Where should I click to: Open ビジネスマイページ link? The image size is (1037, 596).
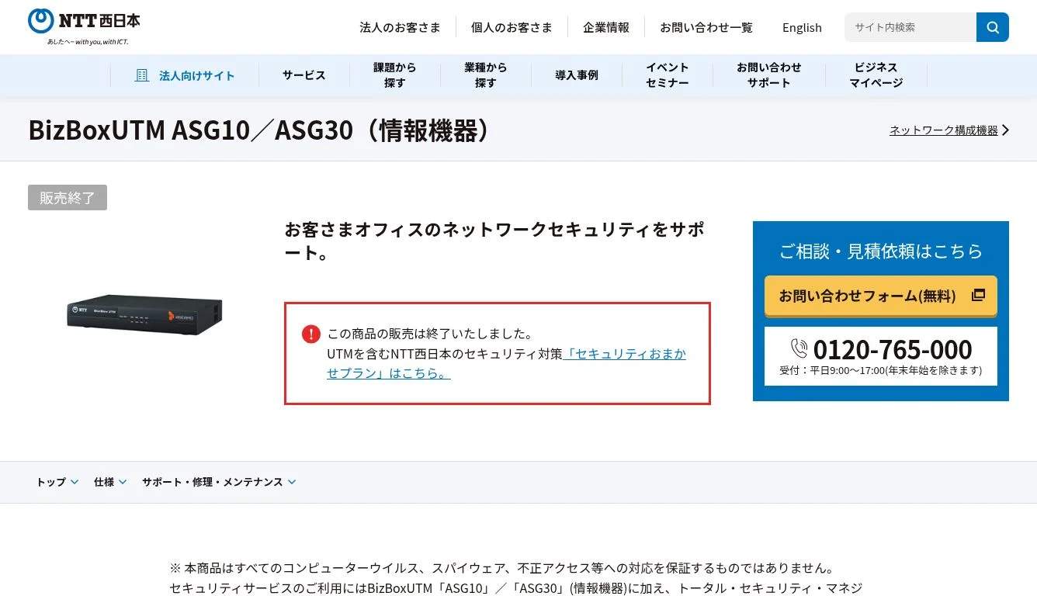[x=876, y=75]
